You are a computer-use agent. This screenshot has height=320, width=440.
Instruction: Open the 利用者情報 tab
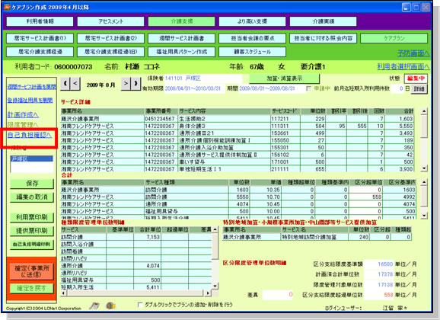40,21
